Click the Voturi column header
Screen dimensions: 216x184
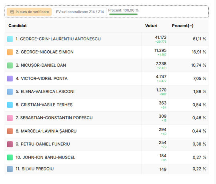[151, 26]
